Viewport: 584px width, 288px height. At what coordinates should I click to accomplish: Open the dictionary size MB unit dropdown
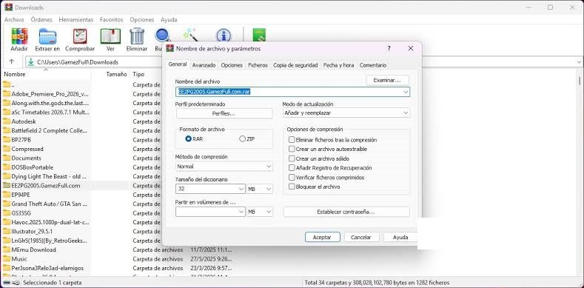tap(260, 189)
